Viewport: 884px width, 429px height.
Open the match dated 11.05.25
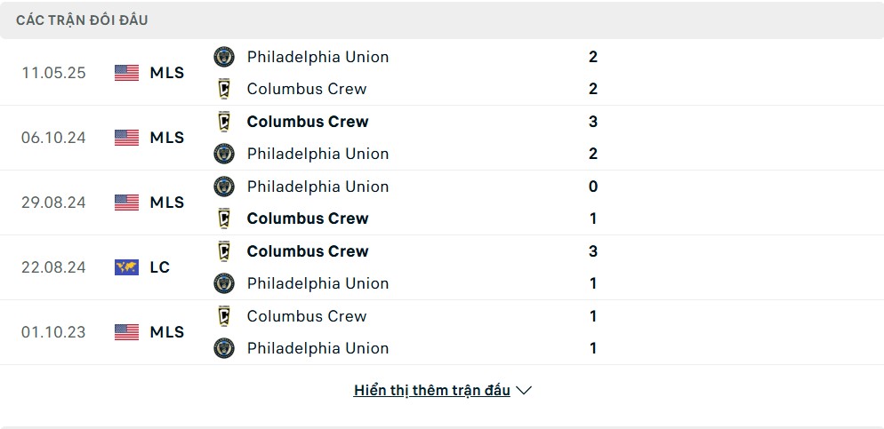[442, 73]
